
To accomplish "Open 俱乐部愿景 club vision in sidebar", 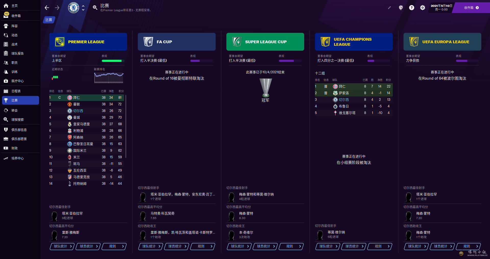I will click(20, 139).
